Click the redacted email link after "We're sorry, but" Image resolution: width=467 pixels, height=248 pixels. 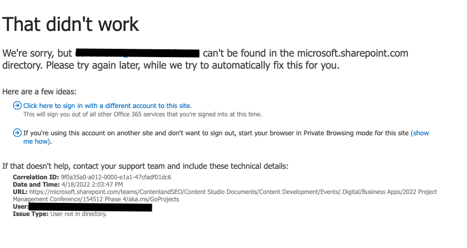(x=137, y=53)
